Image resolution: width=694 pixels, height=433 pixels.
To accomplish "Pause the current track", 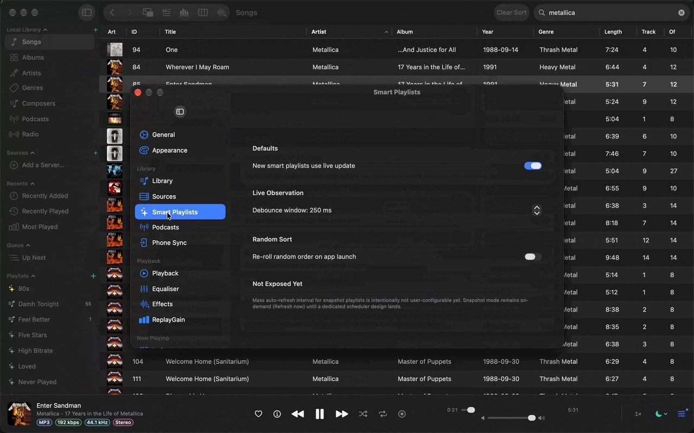I will (x=320, y=414).
